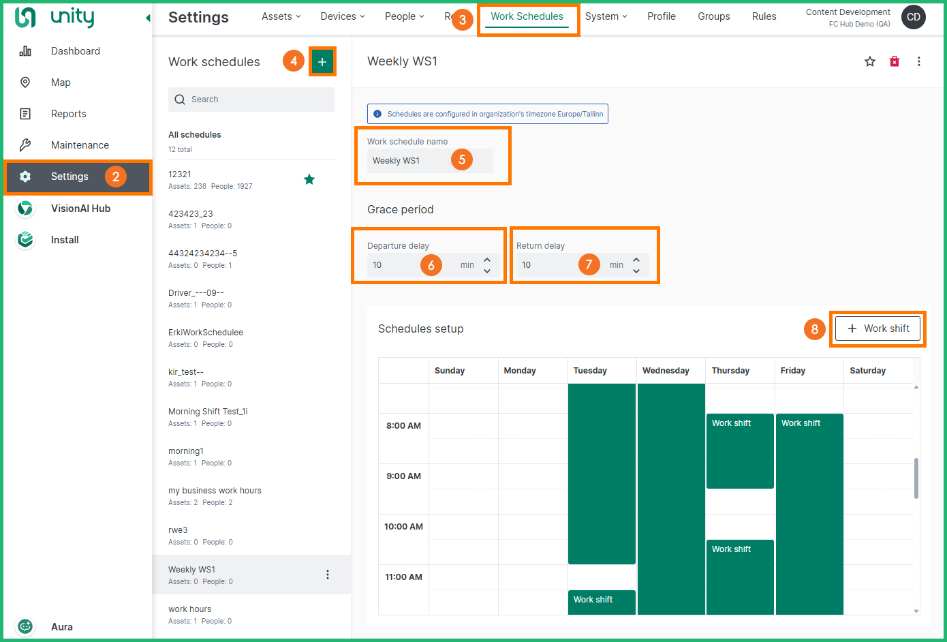The image size is (947, 642).
Task: Open the System dropdown menu
Action: tap(606, 16)
